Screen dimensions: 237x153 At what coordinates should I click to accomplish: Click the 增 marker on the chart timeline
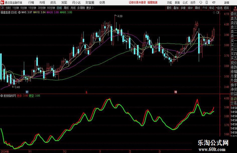click(x=176, y=92)
